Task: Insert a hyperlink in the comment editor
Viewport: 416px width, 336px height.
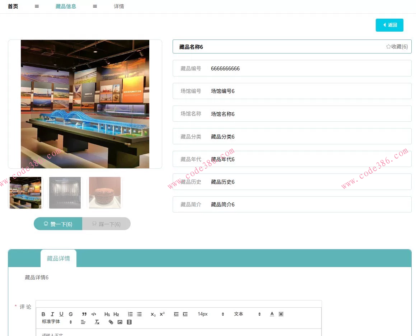Action: 111,322
